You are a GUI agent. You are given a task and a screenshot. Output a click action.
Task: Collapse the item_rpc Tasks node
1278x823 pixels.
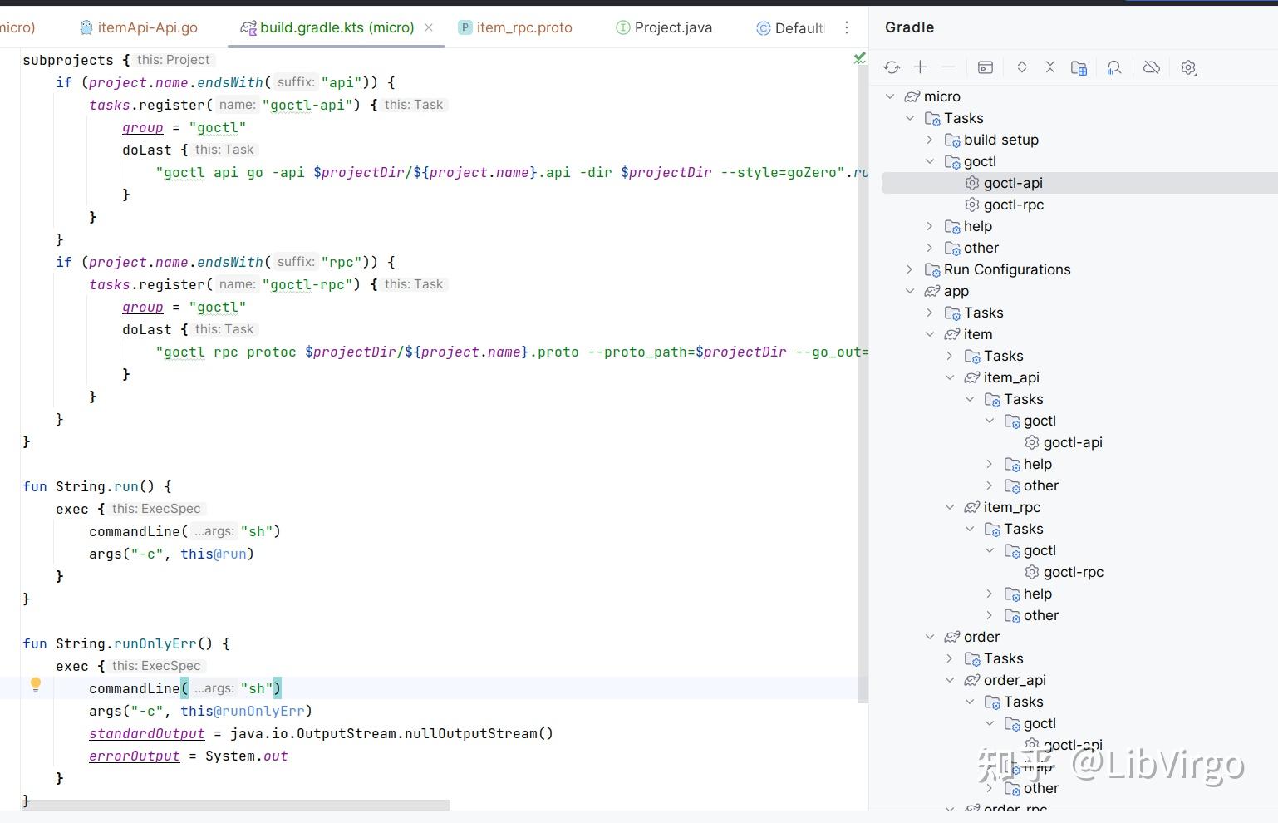(969, 529)
